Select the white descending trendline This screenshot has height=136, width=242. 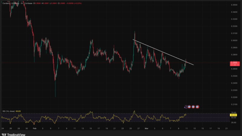pyautogui.click(x=163, y=52)
